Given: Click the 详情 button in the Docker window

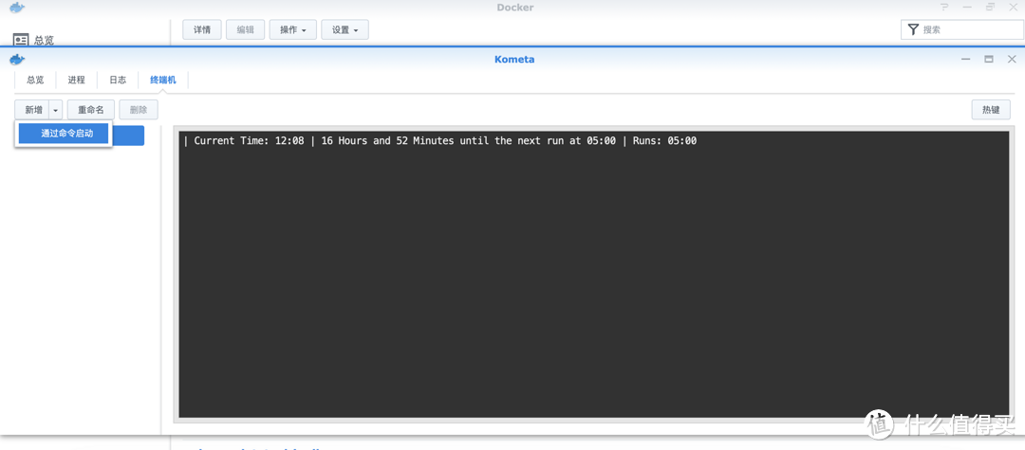Looking at the screenshot, I should coord(202,30).
